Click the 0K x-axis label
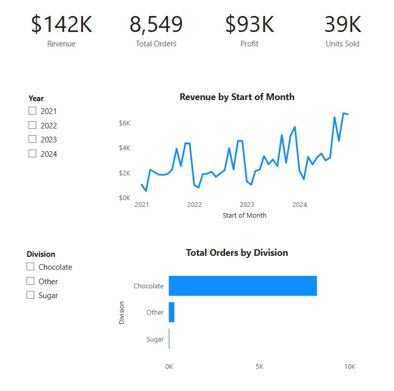 click(x=169, y=367)
